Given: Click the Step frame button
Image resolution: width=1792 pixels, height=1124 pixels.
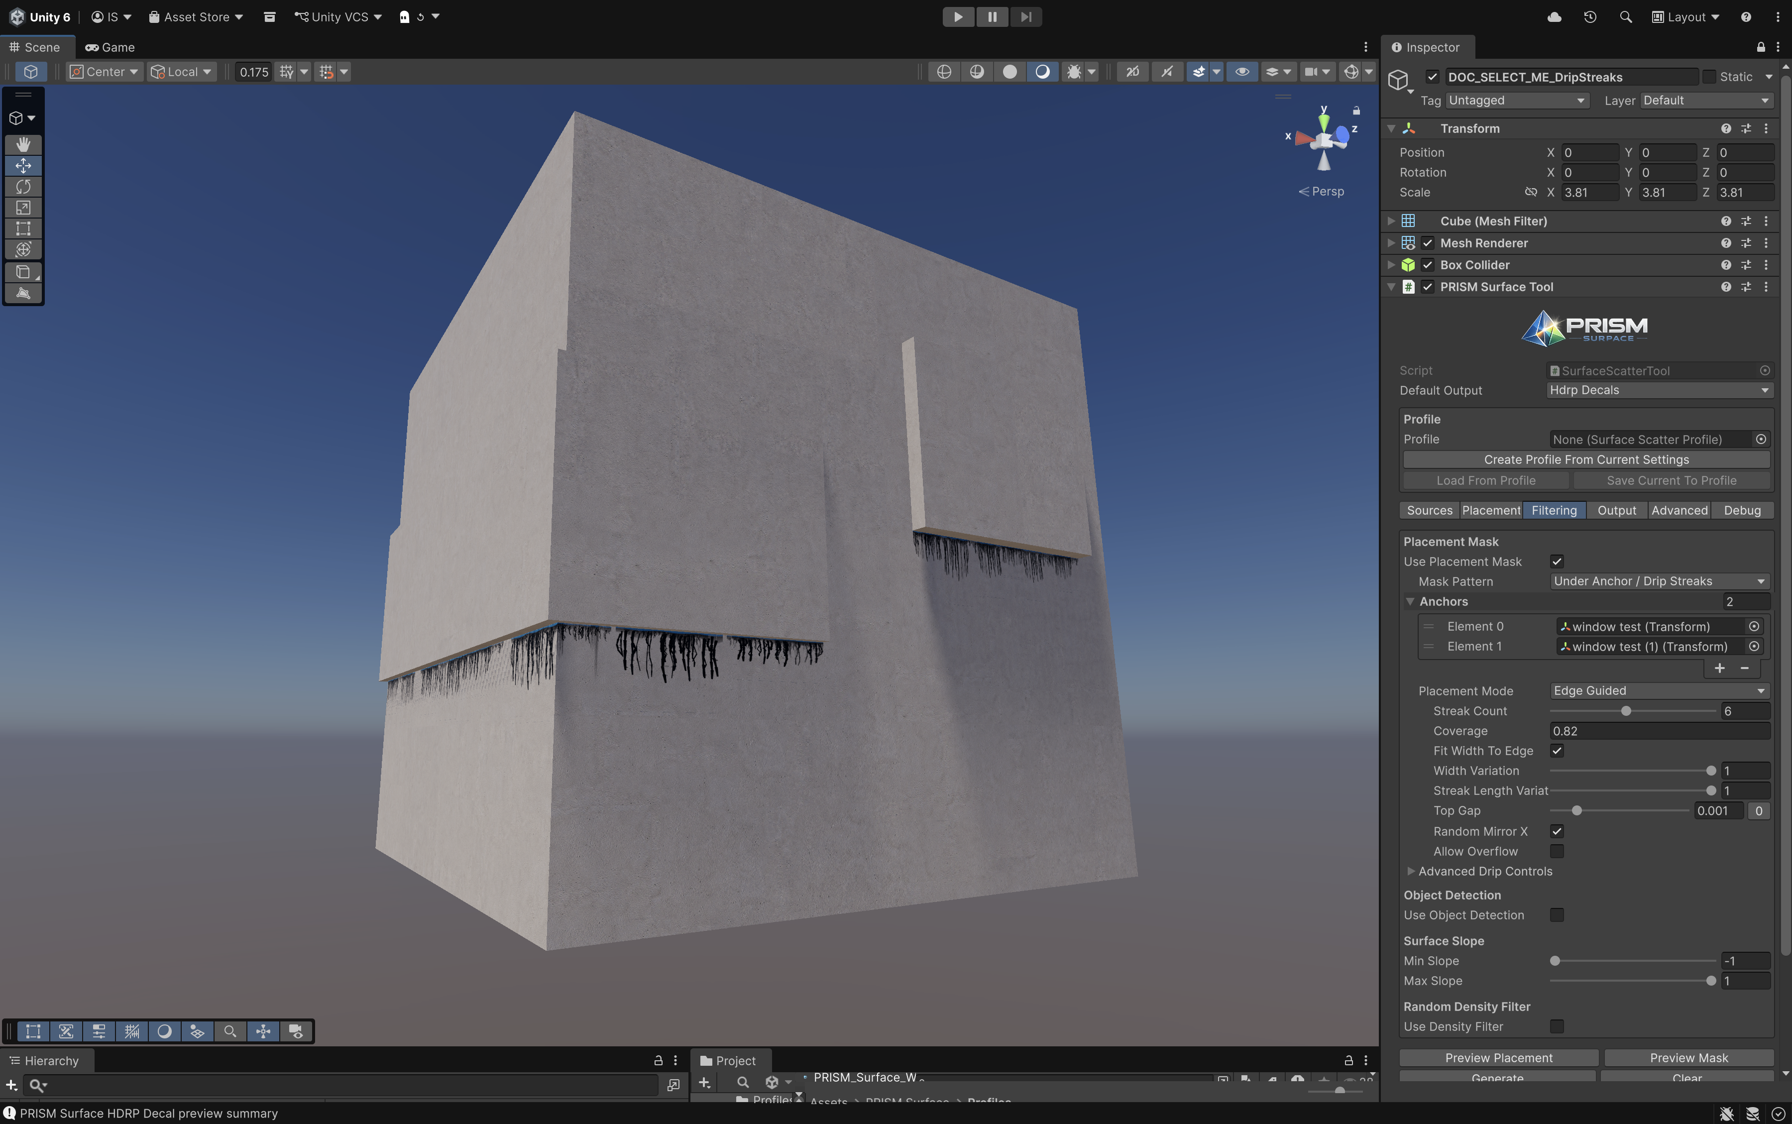Looking at the screenshot, I should [1026, 16].
